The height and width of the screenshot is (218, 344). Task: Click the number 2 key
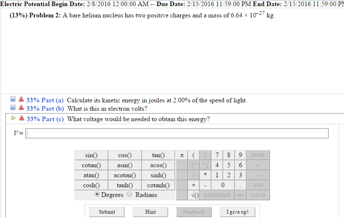pyautogui.click(x=229, y=175)
